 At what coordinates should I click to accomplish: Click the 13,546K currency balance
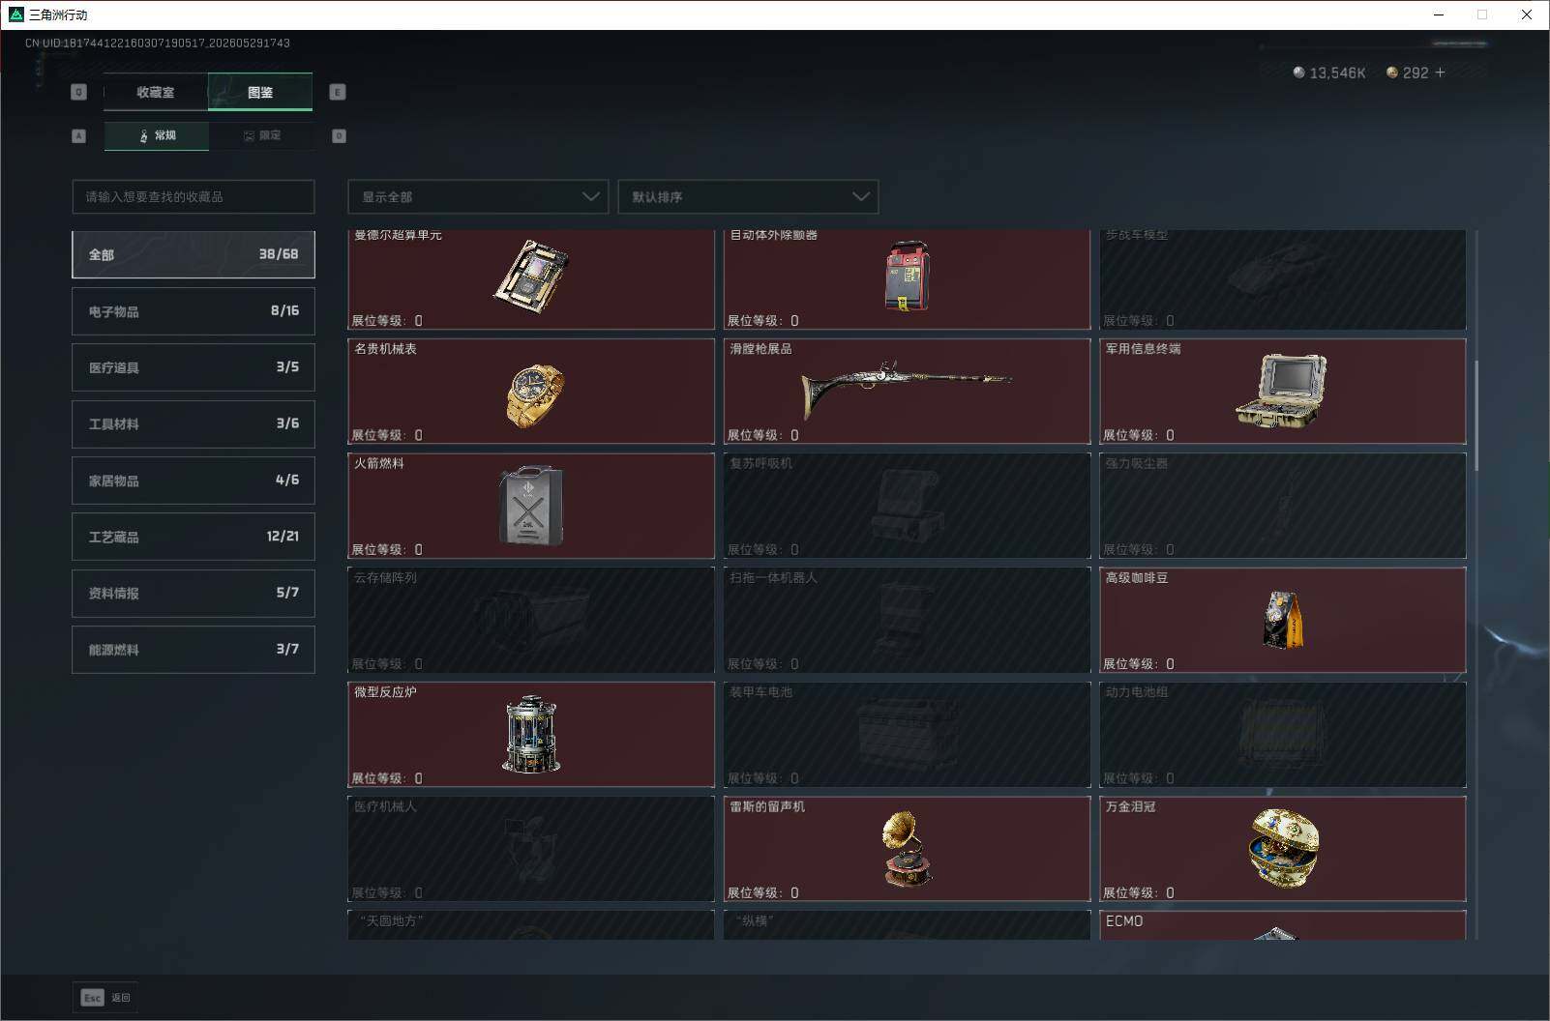1337,73
